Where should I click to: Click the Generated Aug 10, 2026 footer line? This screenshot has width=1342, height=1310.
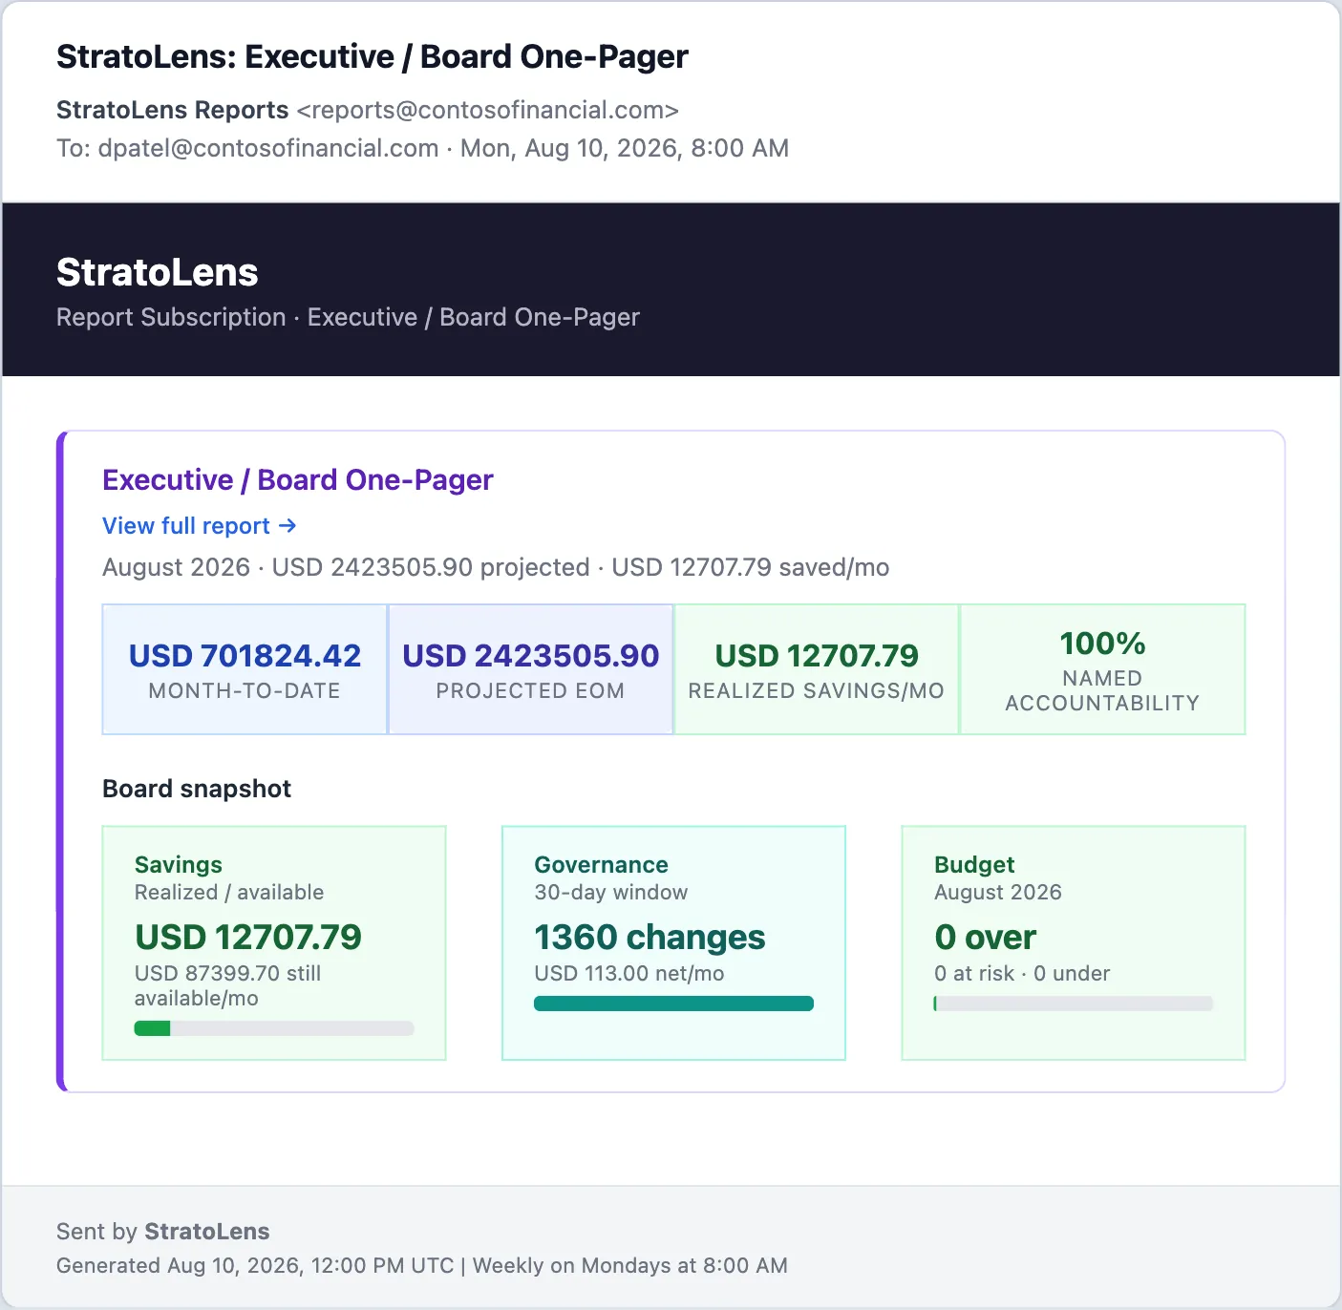422,1266
